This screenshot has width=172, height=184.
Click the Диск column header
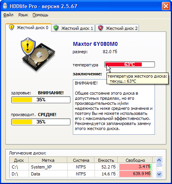coord(19,160)
